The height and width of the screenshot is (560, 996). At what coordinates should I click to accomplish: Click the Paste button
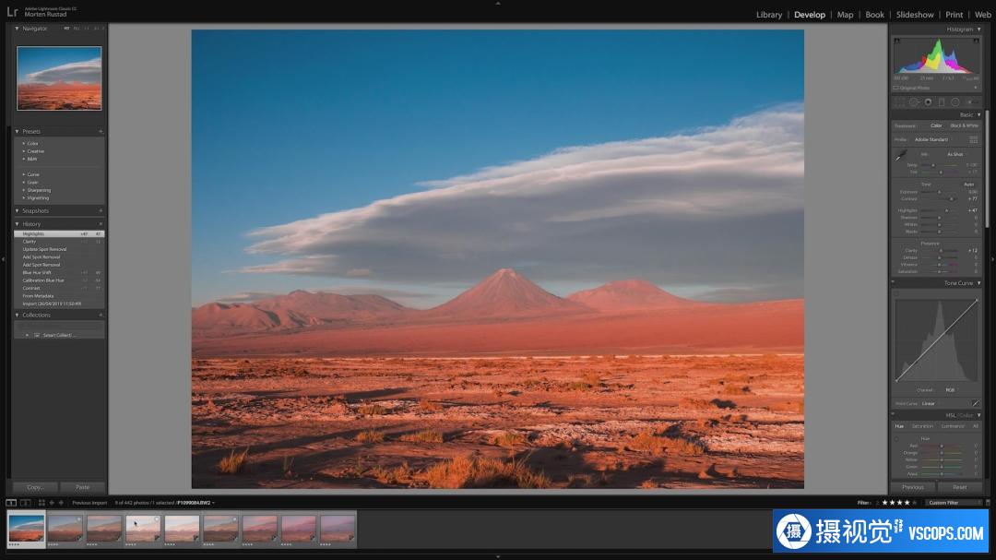(x=83, y=487)
